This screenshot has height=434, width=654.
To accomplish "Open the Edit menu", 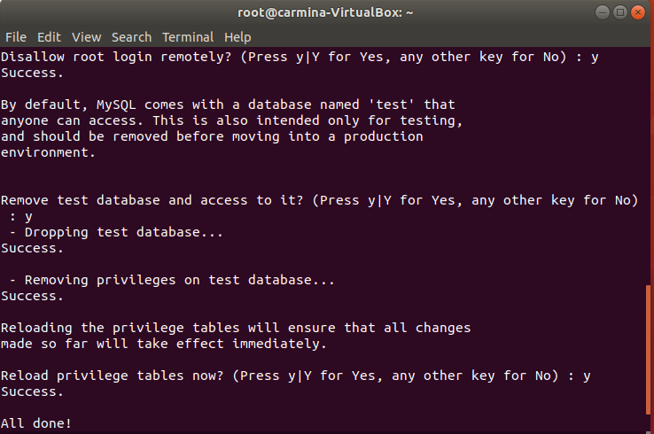I will tap(49, 37).
